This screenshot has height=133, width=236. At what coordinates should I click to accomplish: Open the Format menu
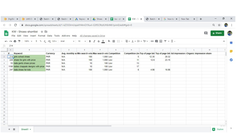pos(41,36)
